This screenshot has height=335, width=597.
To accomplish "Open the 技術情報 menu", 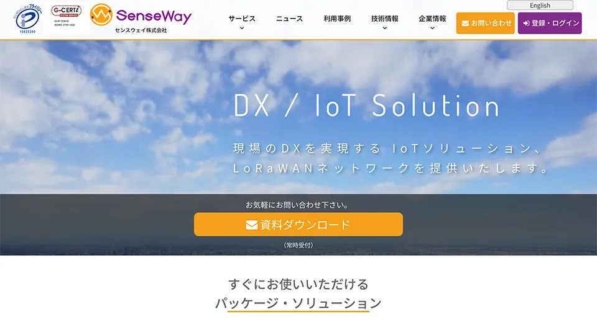I will click(384, 19).
